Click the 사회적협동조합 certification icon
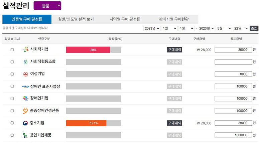The height and width of the screenshot is (143, 260). pyautogui.click(x=25, y=62)
